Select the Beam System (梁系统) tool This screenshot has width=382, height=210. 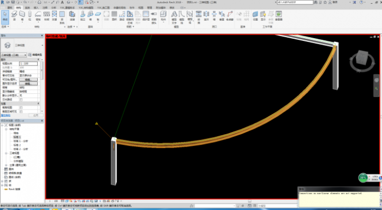62,17
